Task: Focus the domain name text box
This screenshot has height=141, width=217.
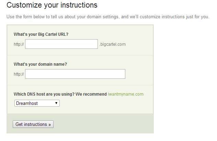Action: coord(75,74)
